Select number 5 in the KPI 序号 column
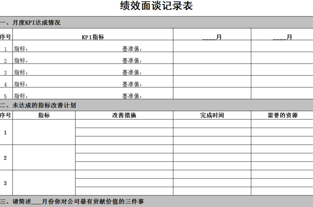This screenshot has width=313, height=207. point(5,96)
